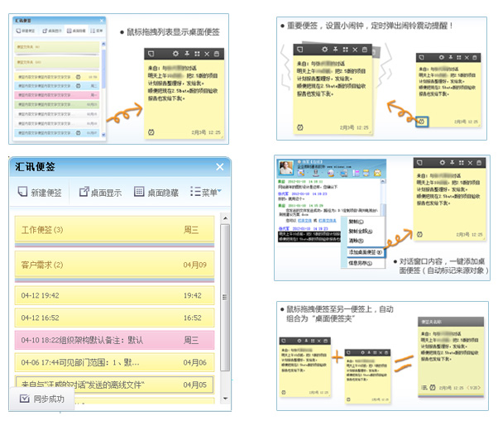Go to previous note with the folder note's < arrow
Screen dimensions: 498x430
tap(468, 388)
